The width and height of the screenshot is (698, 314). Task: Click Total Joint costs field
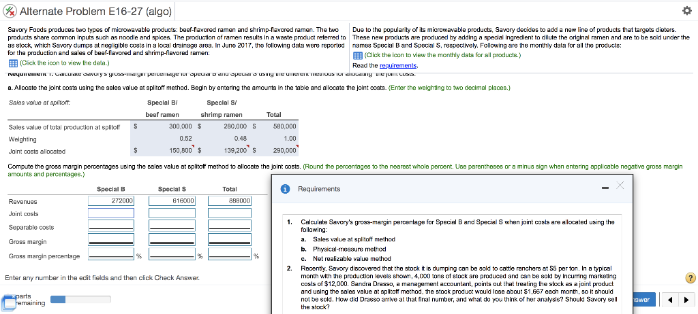pos(230,213)
